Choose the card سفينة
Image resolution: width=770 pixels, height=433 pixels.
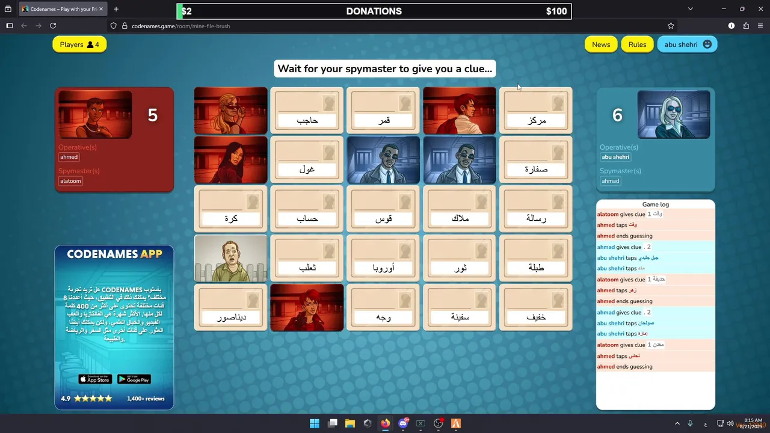click(460, 307)
